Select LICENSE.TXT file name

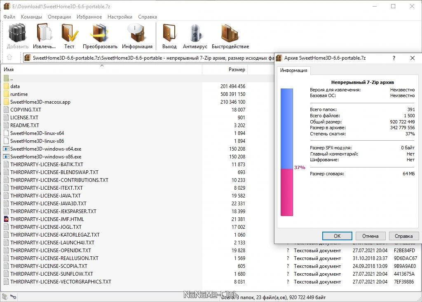[x=24, y=117]
